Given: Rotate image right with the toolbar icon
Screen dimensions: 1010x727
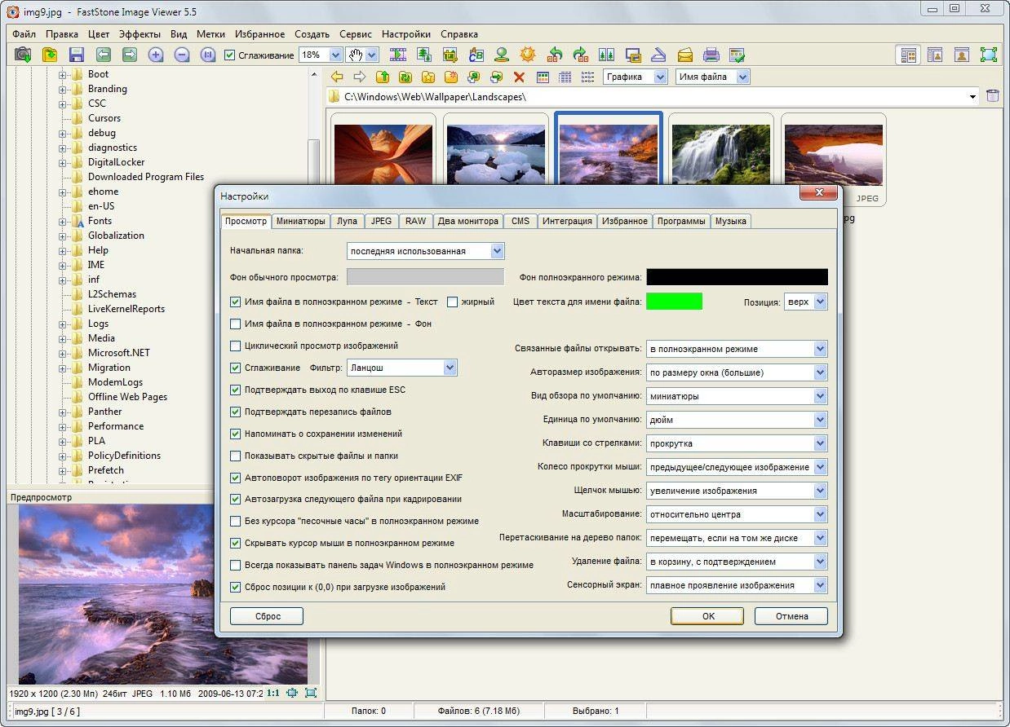Looking at the screenshot, I should 580,55.
